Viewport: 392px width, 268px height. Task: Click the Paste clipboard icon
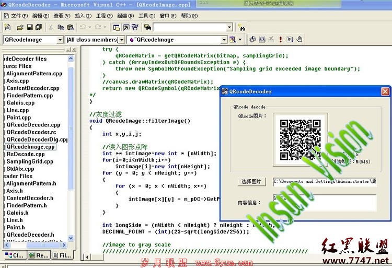click(70, 27)
